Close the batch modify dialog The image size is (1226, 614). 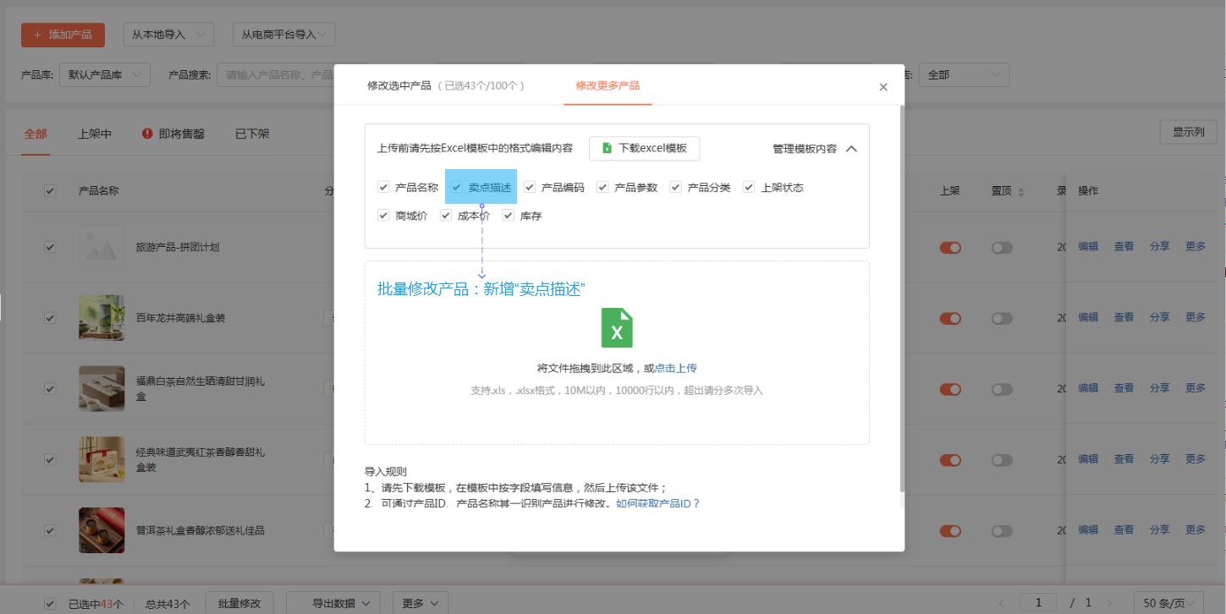[x=883, y=87]
